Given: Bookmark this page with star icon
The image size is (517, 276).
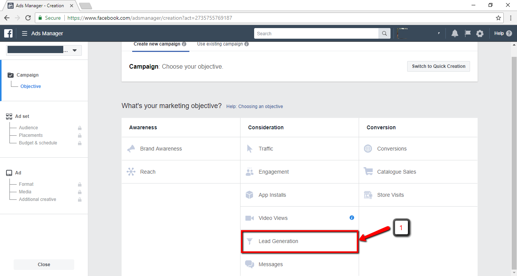Looking at the screenshot, I should tap(498, 18).
